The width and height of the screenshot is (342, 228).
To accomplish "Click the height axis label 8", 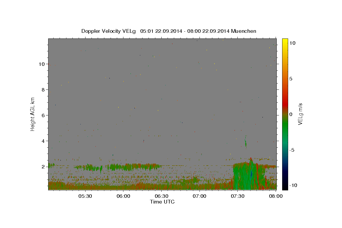I will coord(43,90).
